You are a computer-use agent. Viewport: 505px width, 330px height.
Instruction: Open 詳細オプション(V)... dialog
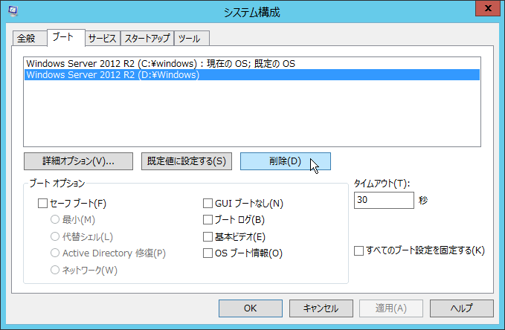pyautogui.click(x=78, y=161)
